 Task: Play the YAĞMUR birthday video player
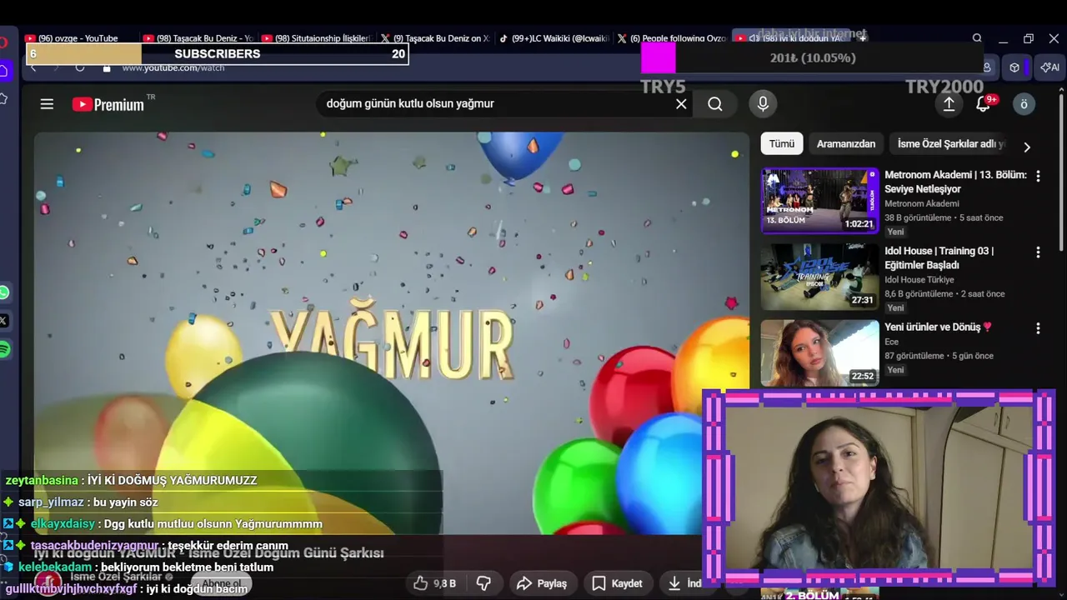(392, 333)
